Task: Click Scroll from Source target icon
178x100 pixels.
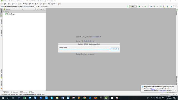Action: point(35,9)
